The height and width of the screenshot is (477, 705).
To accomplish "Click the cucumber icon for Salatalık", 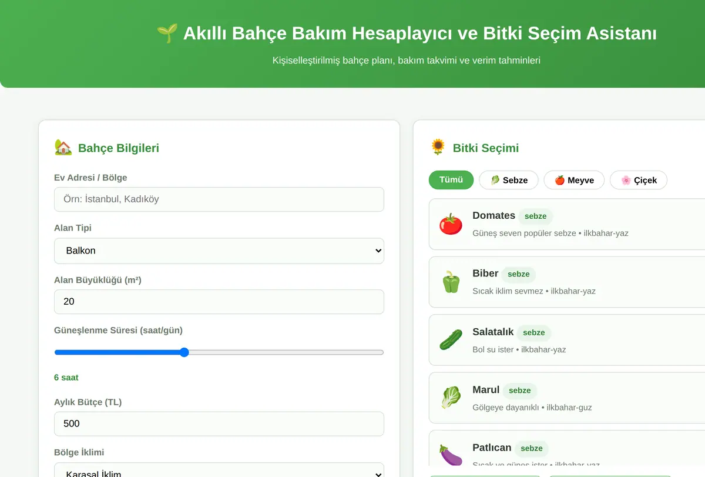I will 451,340.
